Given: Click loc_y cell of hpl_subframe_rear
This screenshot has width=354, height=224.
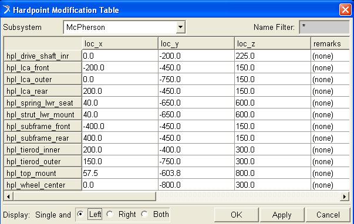Looking at the screenshot, I should click(197, 138).
